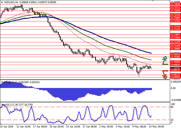Select the 0.70000 resistance level label
This screenshot has height=129, width=181.
(175, 62)
